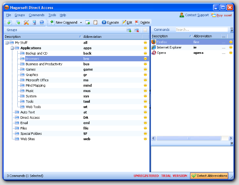Click the Commands scrollbar right arrow
The image size is (239, 185).
(231, 138)
